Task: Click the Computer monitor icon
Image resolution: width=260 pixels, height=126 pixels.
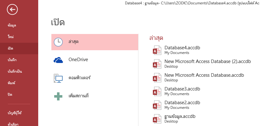Action: [58, 78]
